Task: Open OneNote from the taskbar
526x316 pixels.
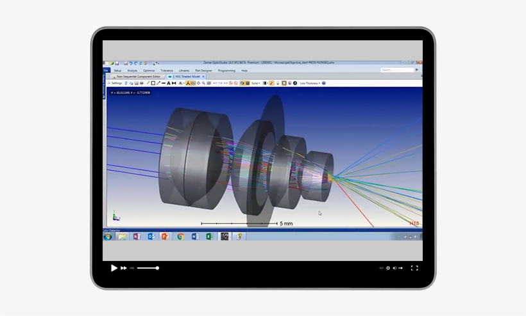Action: pos(137,237)
